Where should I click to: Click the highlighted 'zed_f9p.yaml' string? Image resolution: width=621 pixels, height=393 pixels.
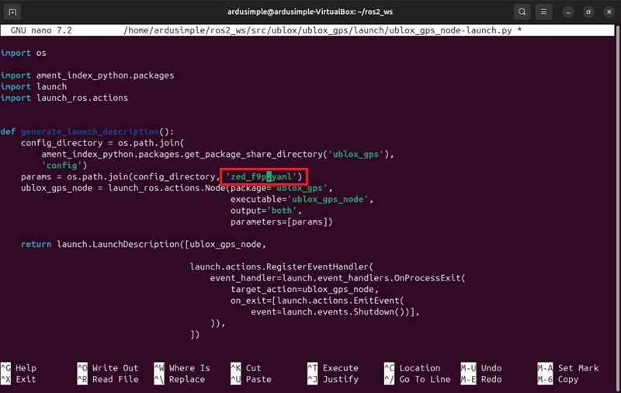click(264, 177)
